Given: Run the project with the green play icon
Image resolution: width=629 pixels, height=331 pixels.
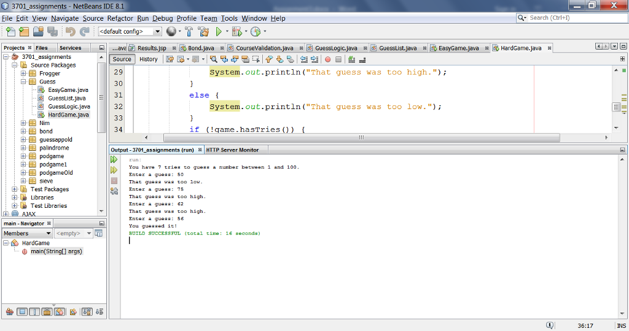Looking at the screenshot, I should pyautogui.click(x=219, y=31).
